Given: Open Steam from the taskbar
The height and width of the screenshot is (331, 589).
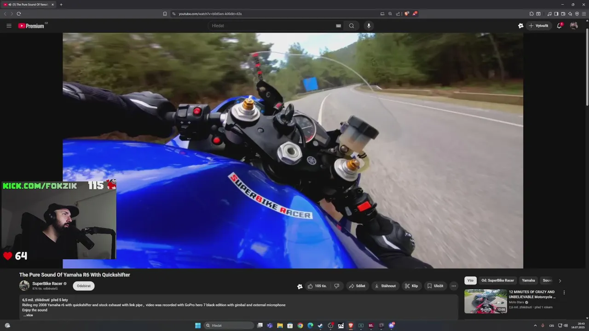Looking at the screenshot, I should (320, 325).
